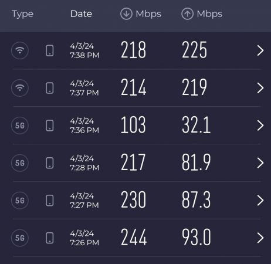This screenshot has width=271, height=264.
Task: Click the download arrow icon in the header
Action: (126, 14)
